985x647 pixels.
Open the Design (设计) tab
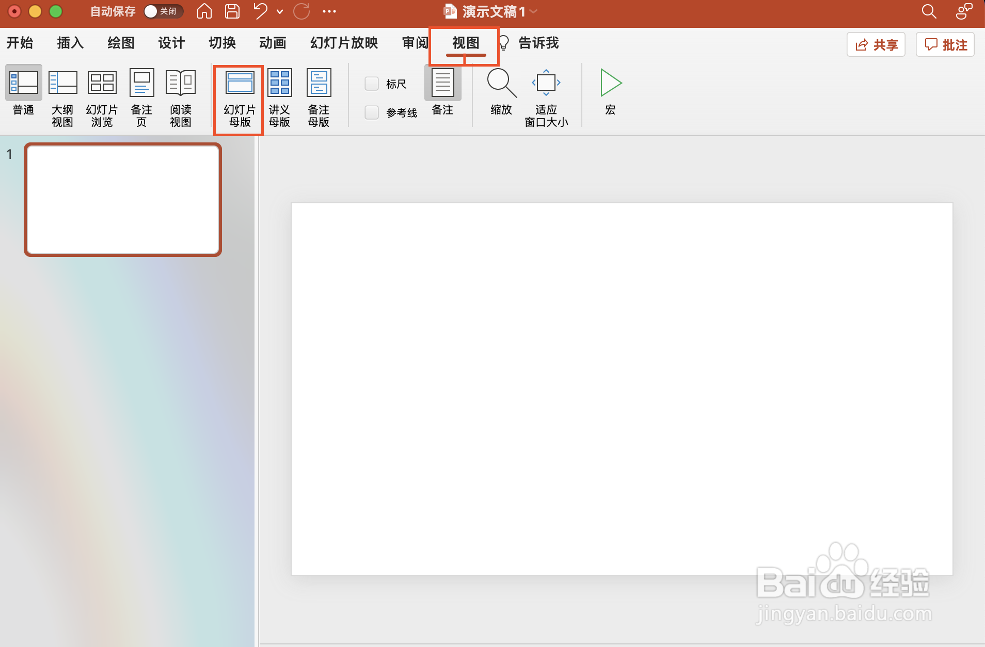coord(171,43)
